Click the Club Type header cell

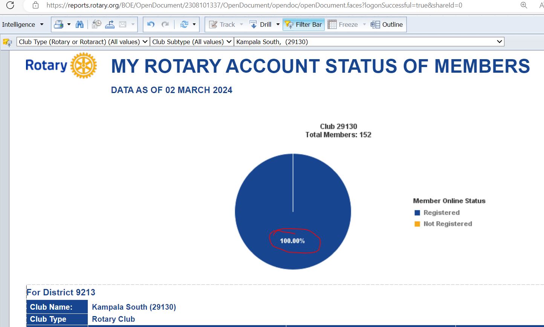(57, 319)
